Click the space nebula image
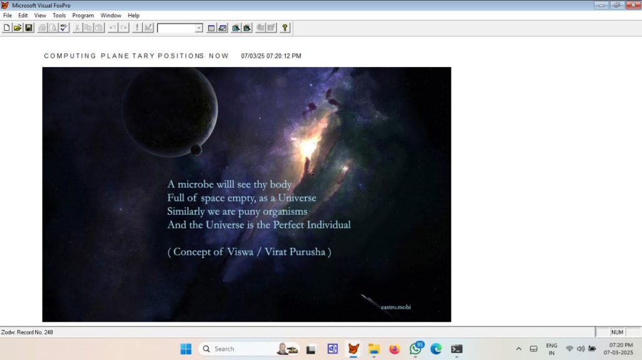 click(246, 194)
